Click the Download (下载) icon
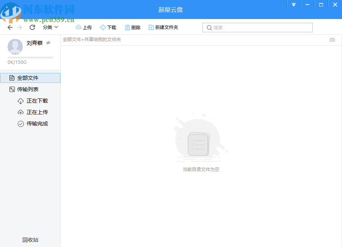 tap(103, 27)
